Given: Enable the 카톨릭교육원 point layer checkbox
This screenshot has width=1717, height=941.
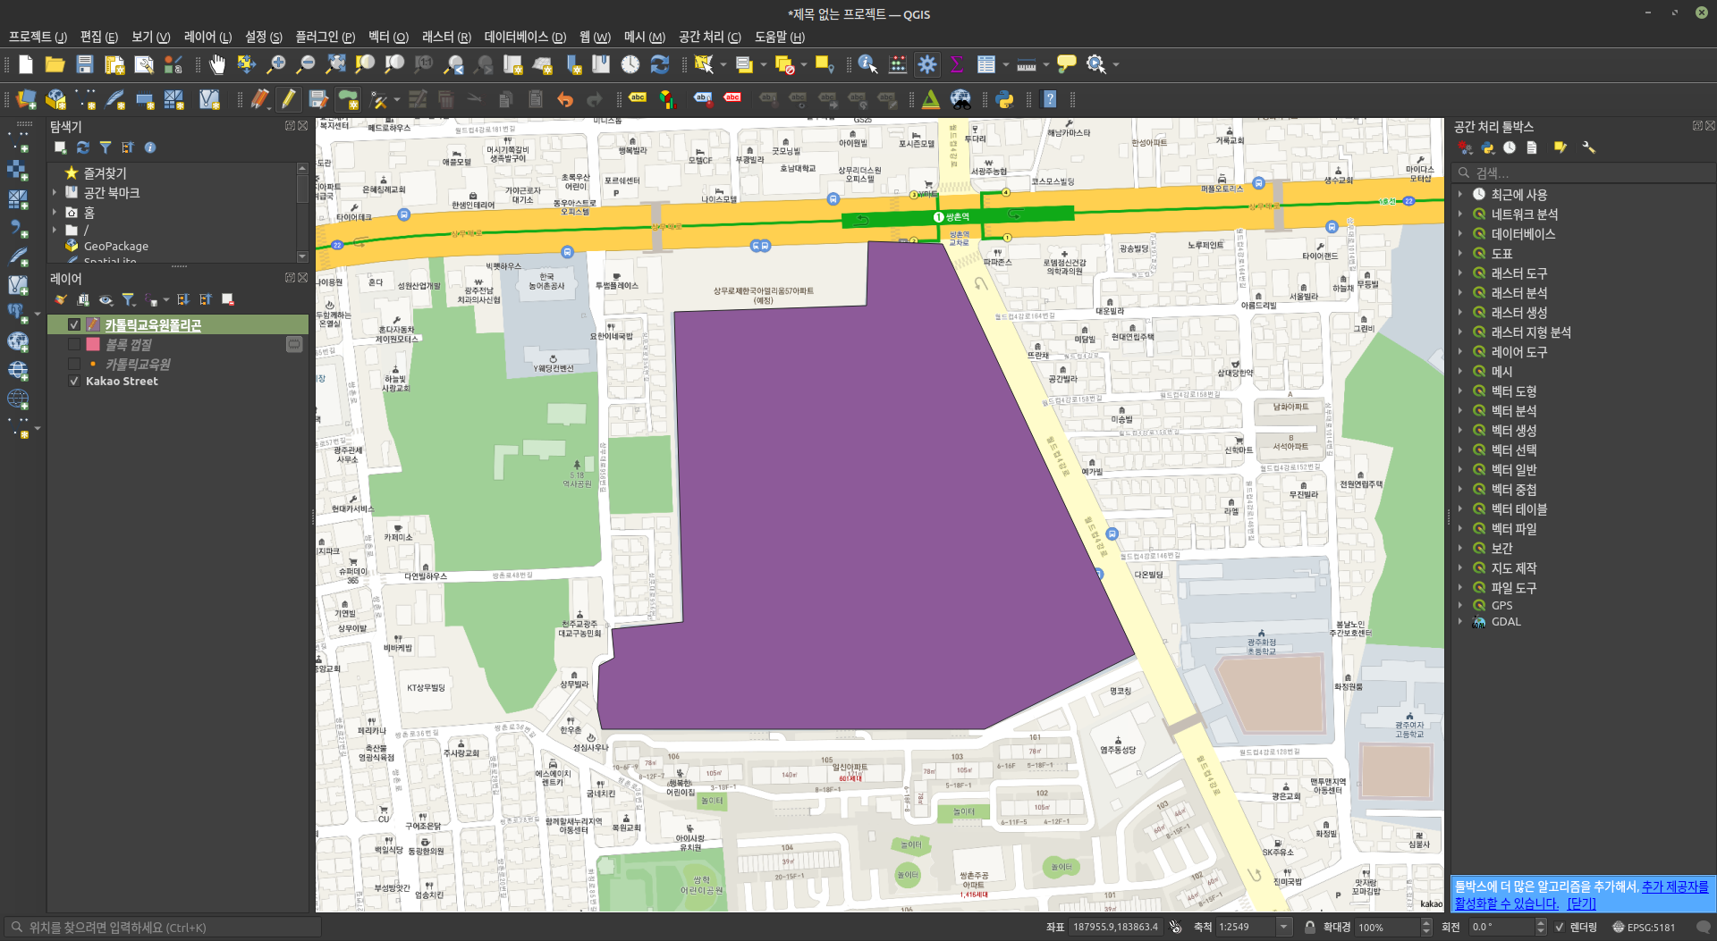Looking at the screenshot, I should click(74, 365).
